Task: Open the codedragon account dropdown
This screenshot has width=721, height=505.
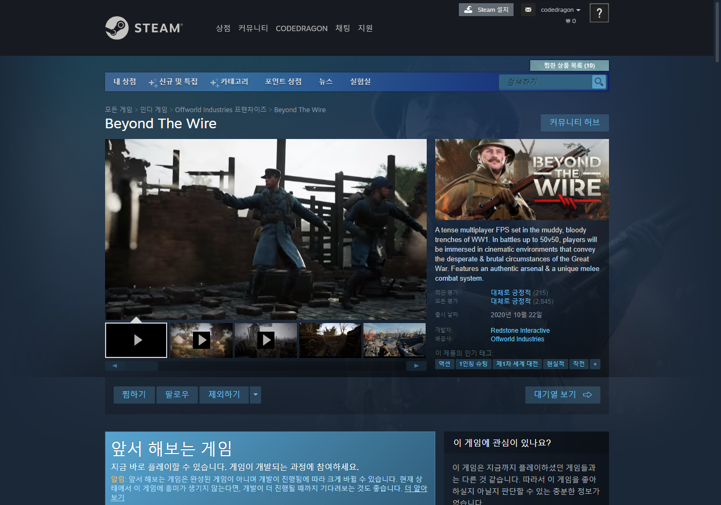Action: tap(561, 10)
